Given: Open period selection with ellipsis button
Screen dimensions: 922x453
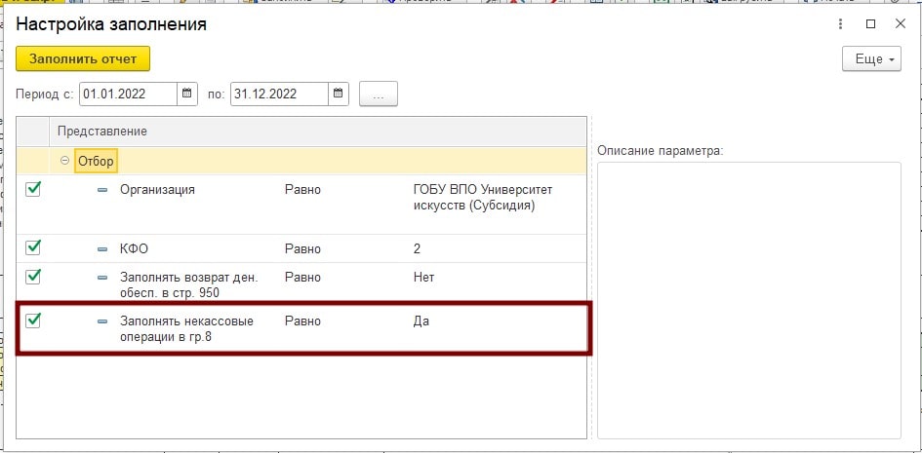Looking at the screenshot, I should 379,94.
